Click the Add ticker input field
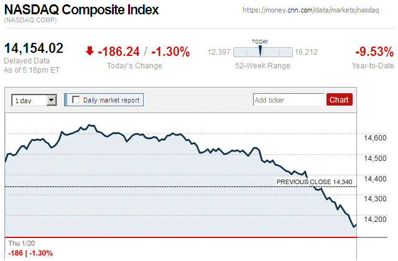 click(x=289, y=99)
